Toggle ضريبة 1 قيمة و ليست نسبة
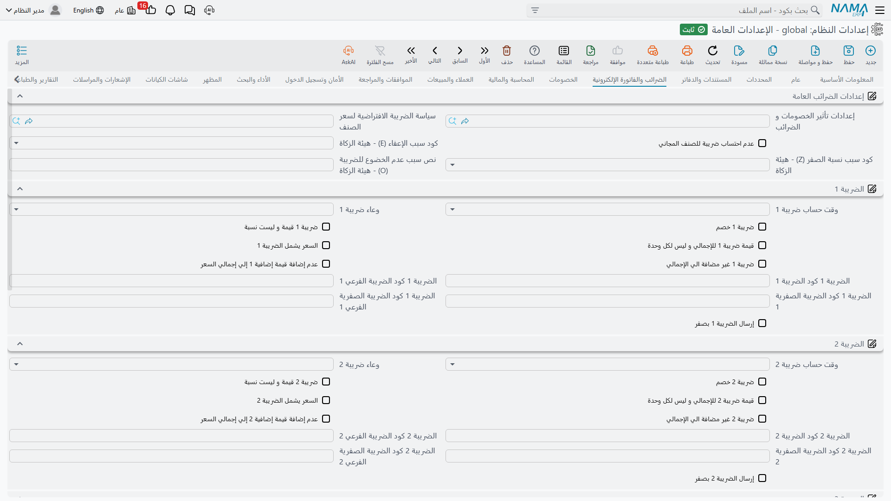This screenshot has width=891, height=501. (x=326, y=227)
